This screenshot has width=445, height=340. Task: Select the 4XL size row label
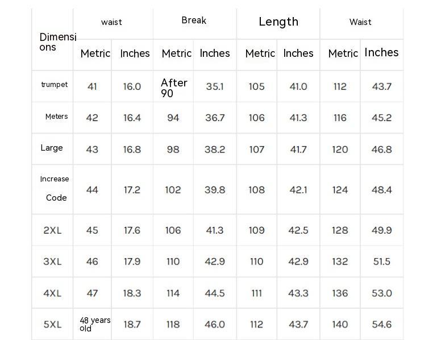click(52, 293)
